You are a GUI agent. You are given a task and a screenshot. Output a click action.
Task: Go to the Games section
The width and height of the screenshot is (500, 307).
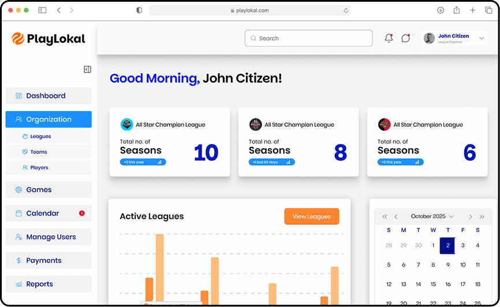coord(48,190)
